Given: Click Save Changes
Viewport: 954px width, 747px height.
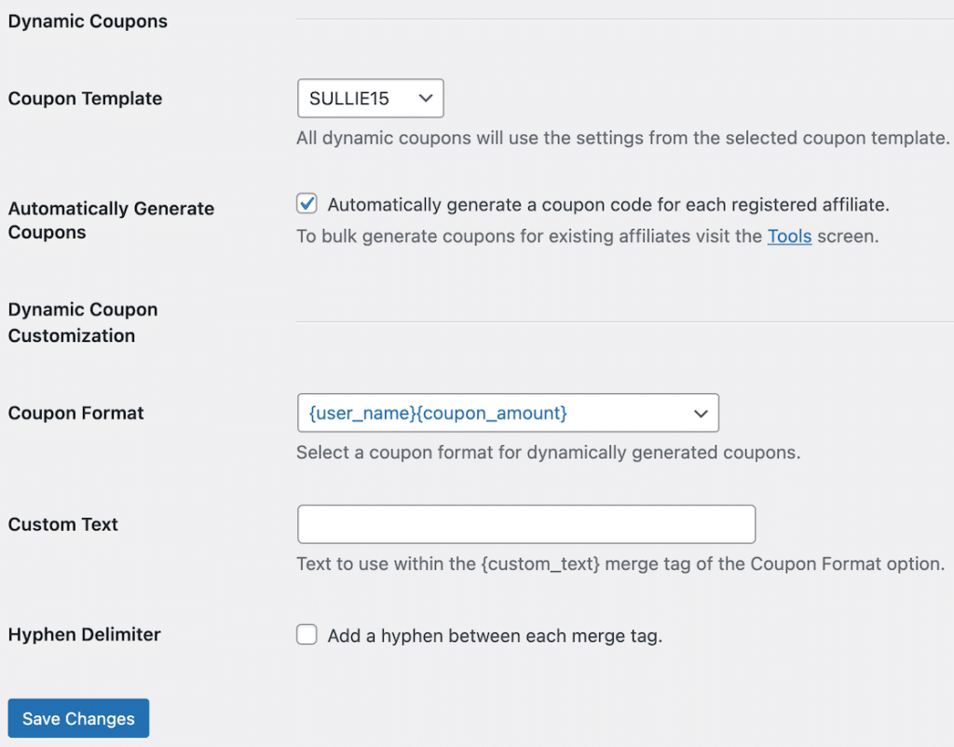Looking at the screenshot, I should (77, 717).
